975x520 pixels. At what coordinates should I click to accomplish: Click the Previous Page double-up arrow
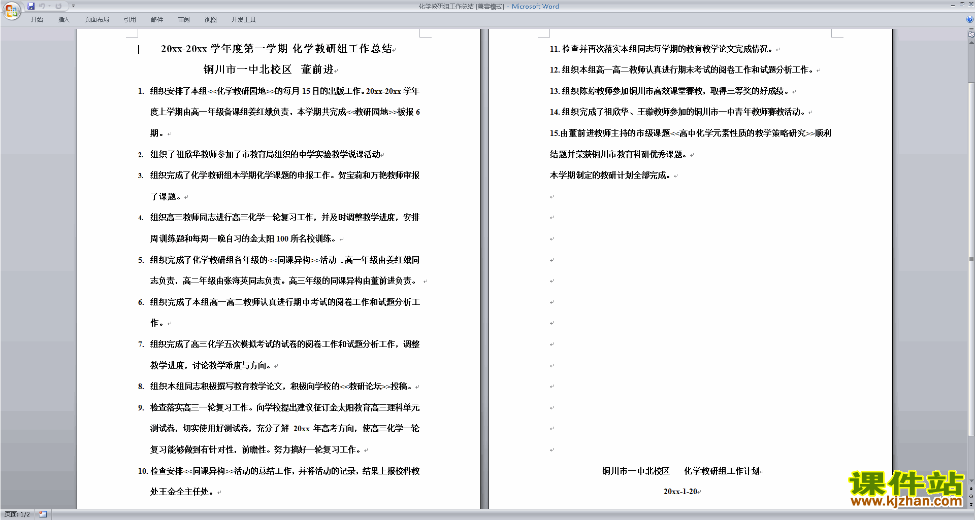(x=971, y=489)
